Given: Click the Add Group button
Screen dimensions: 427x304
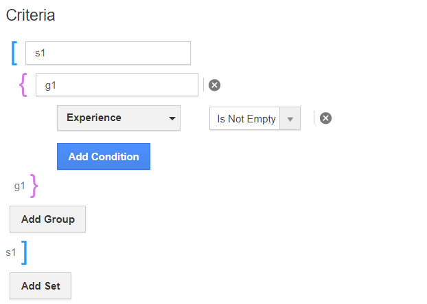Looking at the screenshot, I should point(47,219).
